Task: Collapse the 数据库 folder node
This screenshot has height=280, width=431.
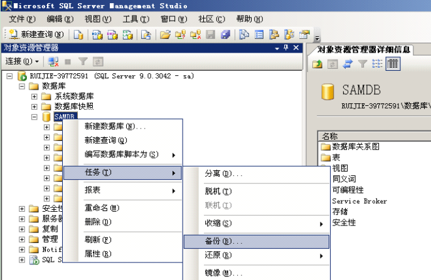Action: [x=22, y=86]
